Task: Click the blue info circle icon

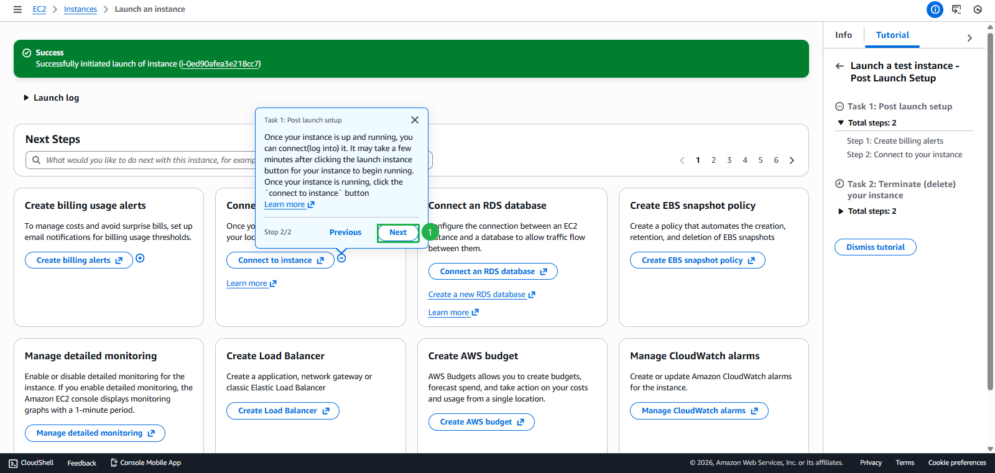Action: pyautogui.click(x=935, y=9)
